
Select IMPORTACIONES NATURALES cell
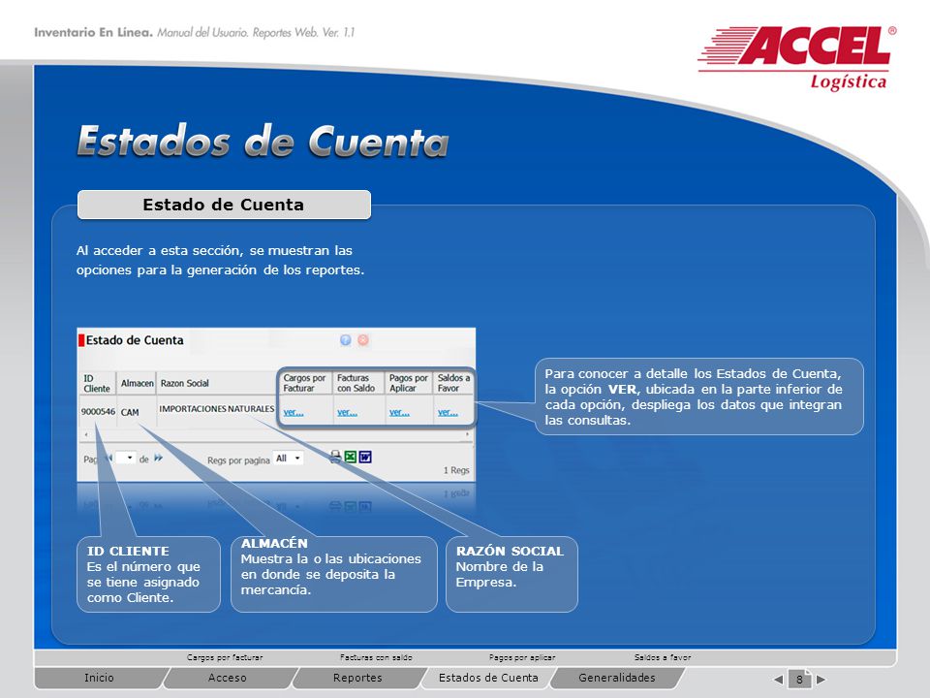point(216,409)
